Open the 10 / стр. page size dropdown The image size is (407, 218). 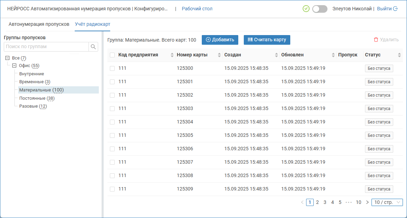click(387, 202)
